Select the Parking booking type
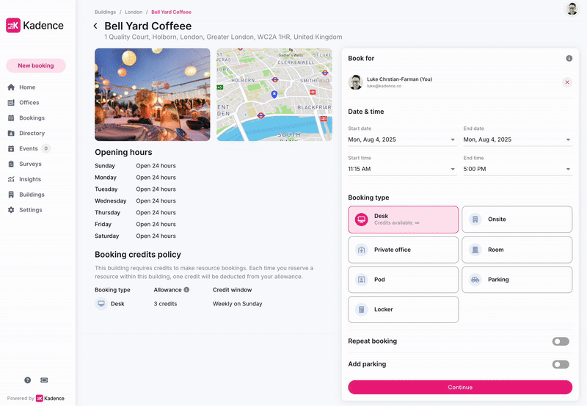This screenshot has height=406, width=587. pos(517,280)
